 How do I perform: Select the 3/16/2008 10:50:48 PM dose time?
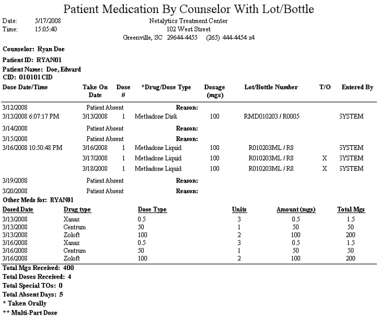point(32,147)
